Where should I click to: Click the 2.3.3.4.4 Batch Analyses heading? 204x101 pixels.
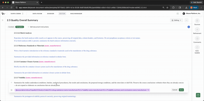(x=23, y=33)
